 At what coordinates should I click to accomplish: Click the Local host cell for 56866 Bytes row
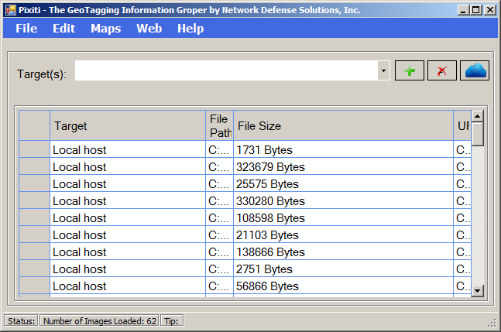(128, 286)
